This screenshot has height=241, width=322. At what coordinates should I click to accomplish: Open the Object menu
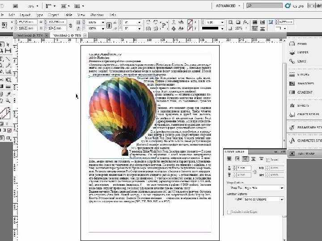[53, 15]
